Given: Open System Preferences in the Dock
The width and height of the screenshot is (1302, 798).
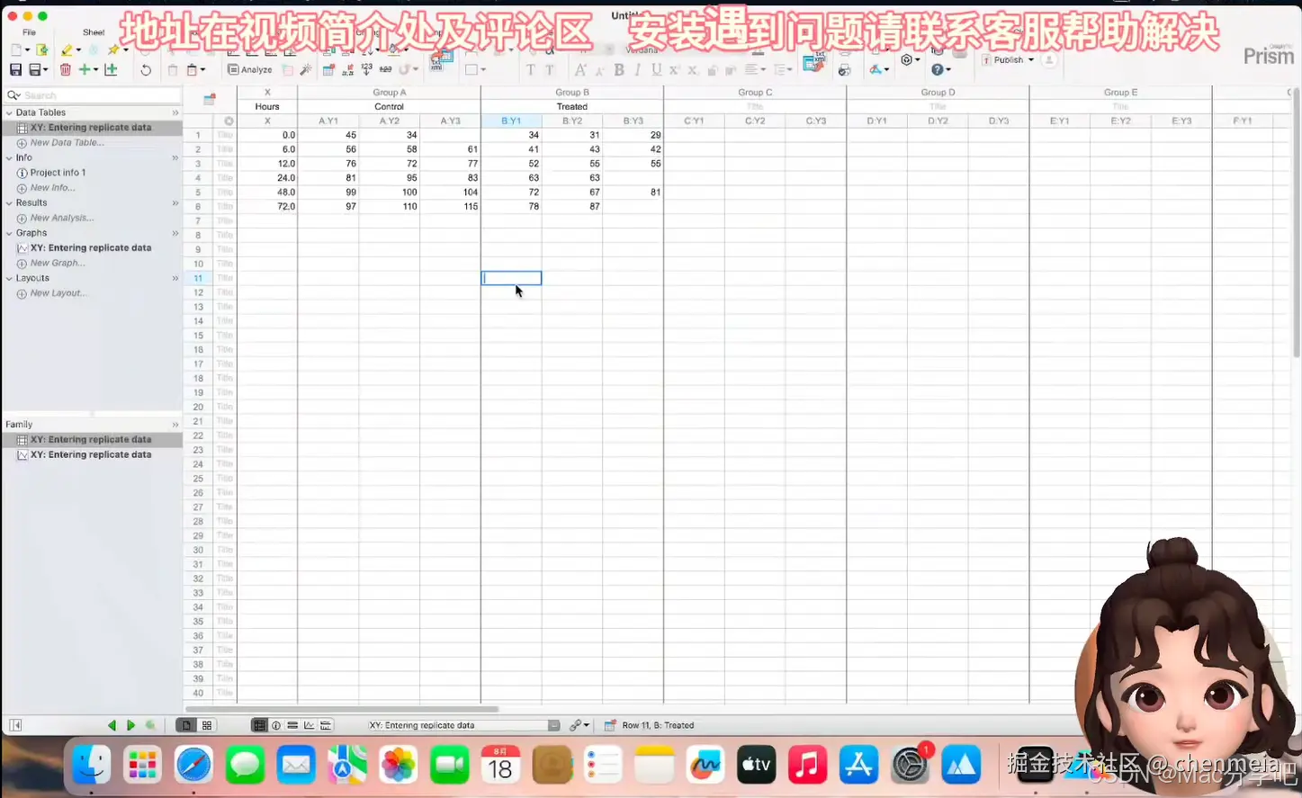Looking at the screenshot, I should click(x=911, y=765).
